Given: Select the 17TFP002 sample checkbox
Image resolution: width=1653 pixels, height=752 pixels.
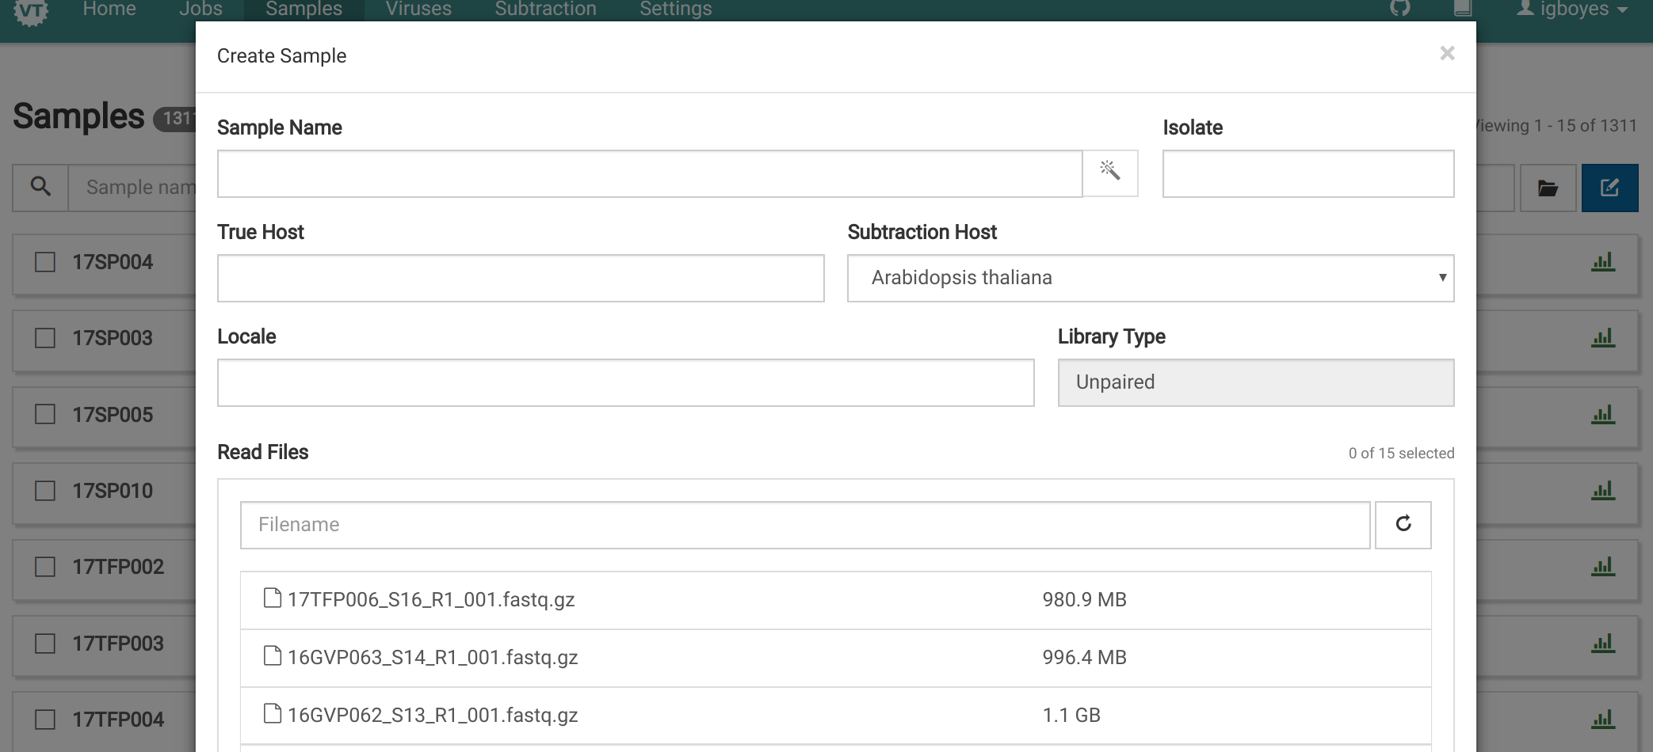Looking at the screenshot, I should [45, 567].
